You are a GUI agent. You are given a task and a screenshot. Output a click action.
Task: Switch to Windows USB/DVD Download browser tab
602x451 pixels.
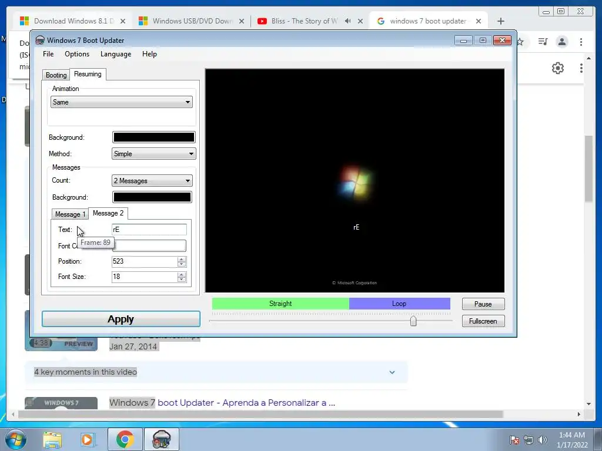click(191, 21)
